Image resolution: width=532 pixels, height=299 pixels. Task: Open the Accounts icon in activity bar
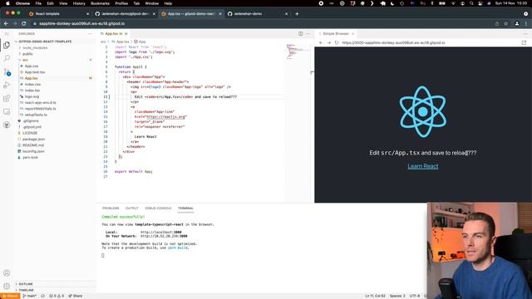click(x=7, y=273)
